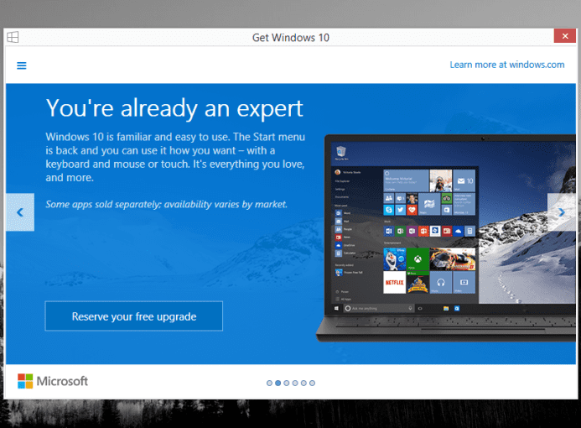This screenshot has width=581, height=428.
Task: Select the fourth page indicator dot
Action: (x=295, y=384)
